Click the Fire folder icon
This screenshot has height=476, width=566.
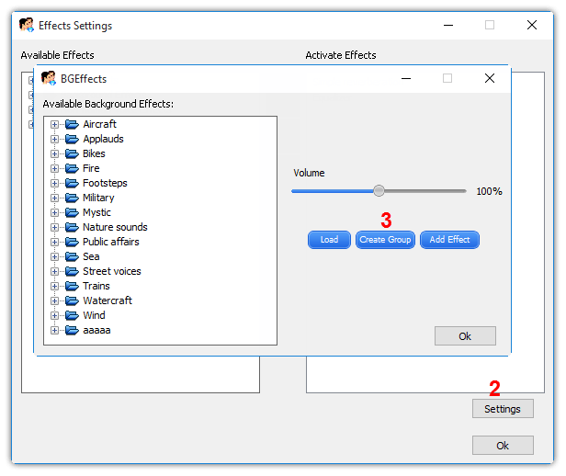tap(72, 168)
